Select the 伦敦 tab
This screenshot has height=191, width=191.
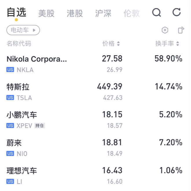(131, 13)
